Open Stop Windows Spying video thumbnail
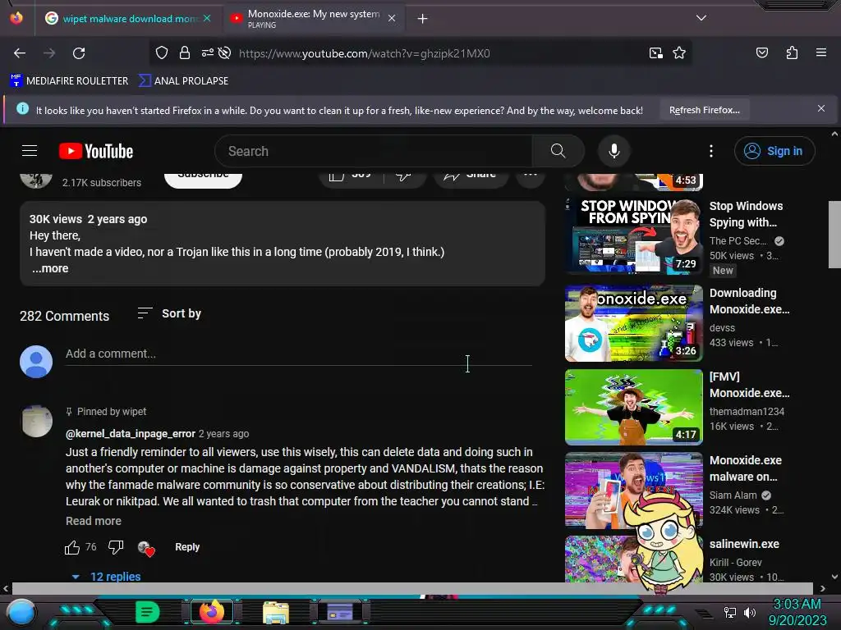 [x=633, y=235]
